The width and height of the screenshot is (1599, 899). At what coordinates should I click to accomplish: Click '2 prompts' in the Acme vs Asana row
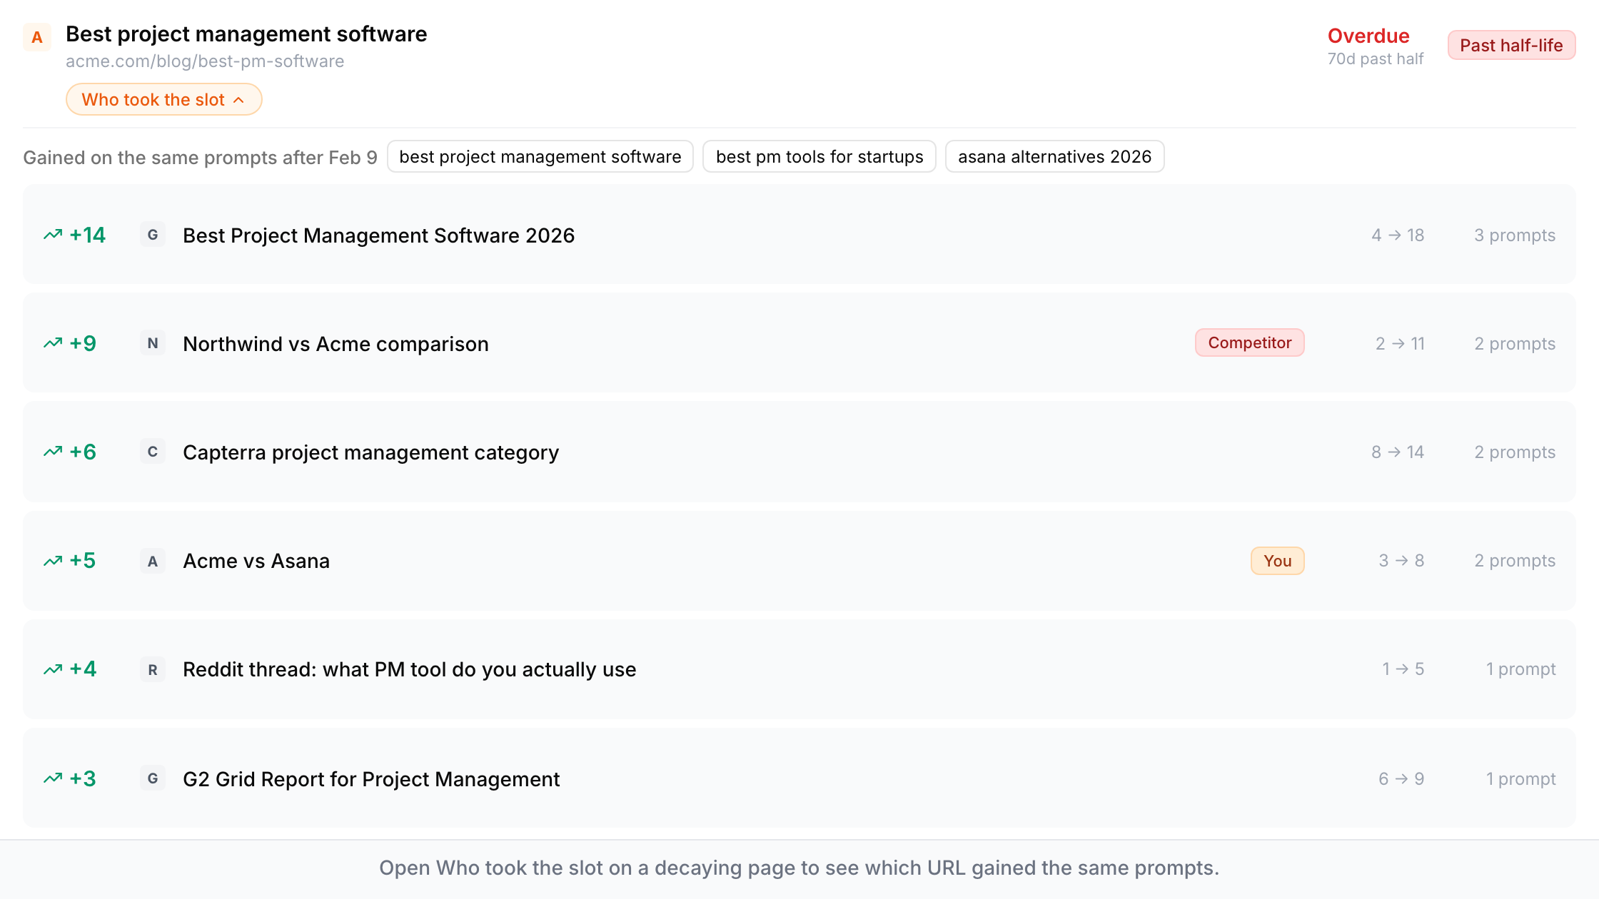1515,561
